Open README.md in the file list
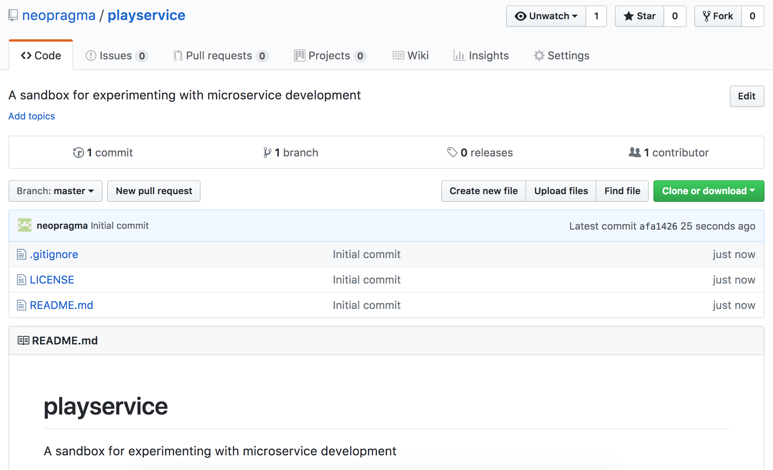The image size is (773, 470). [x=61, y=305]
